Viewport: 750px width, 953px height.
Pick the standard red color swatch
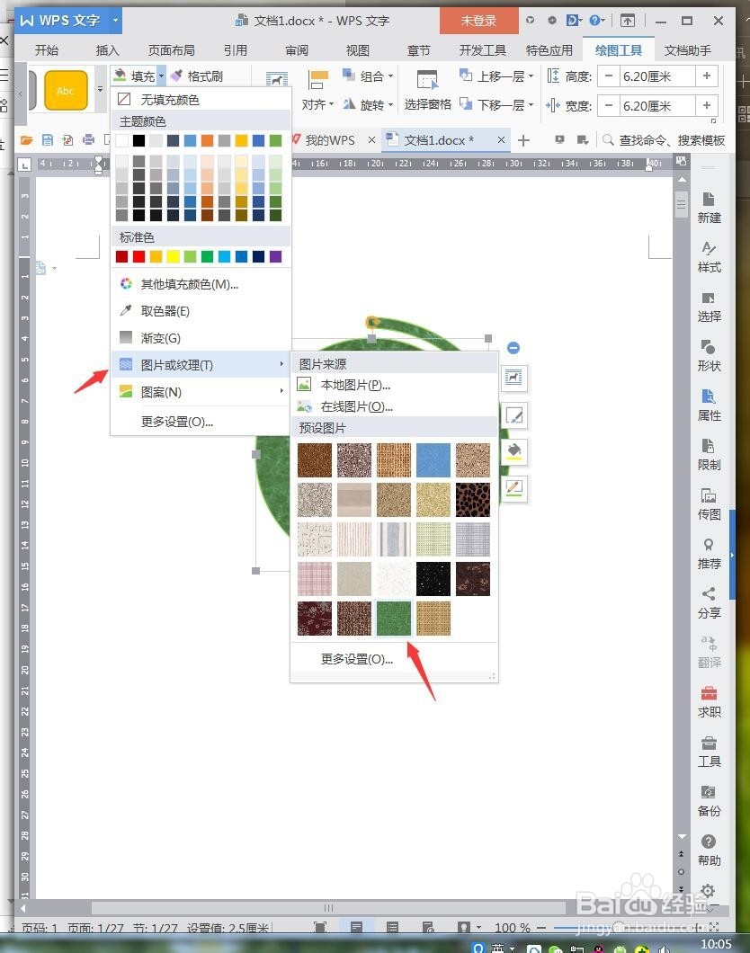[x=139, y=256]
